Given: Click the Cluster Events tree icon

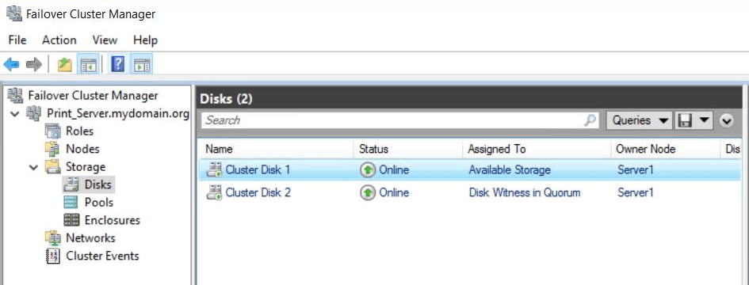Looking at the screenshot, I should [x=52, y=256].
